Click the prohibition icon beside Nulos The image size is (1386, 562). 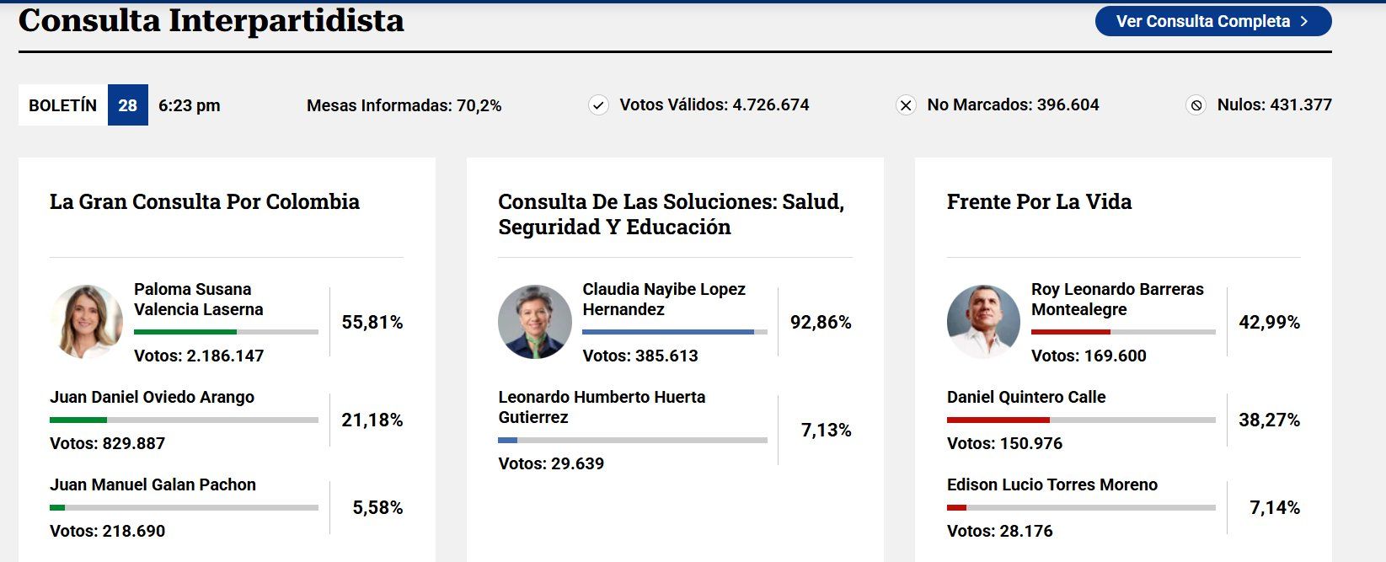1198,104
